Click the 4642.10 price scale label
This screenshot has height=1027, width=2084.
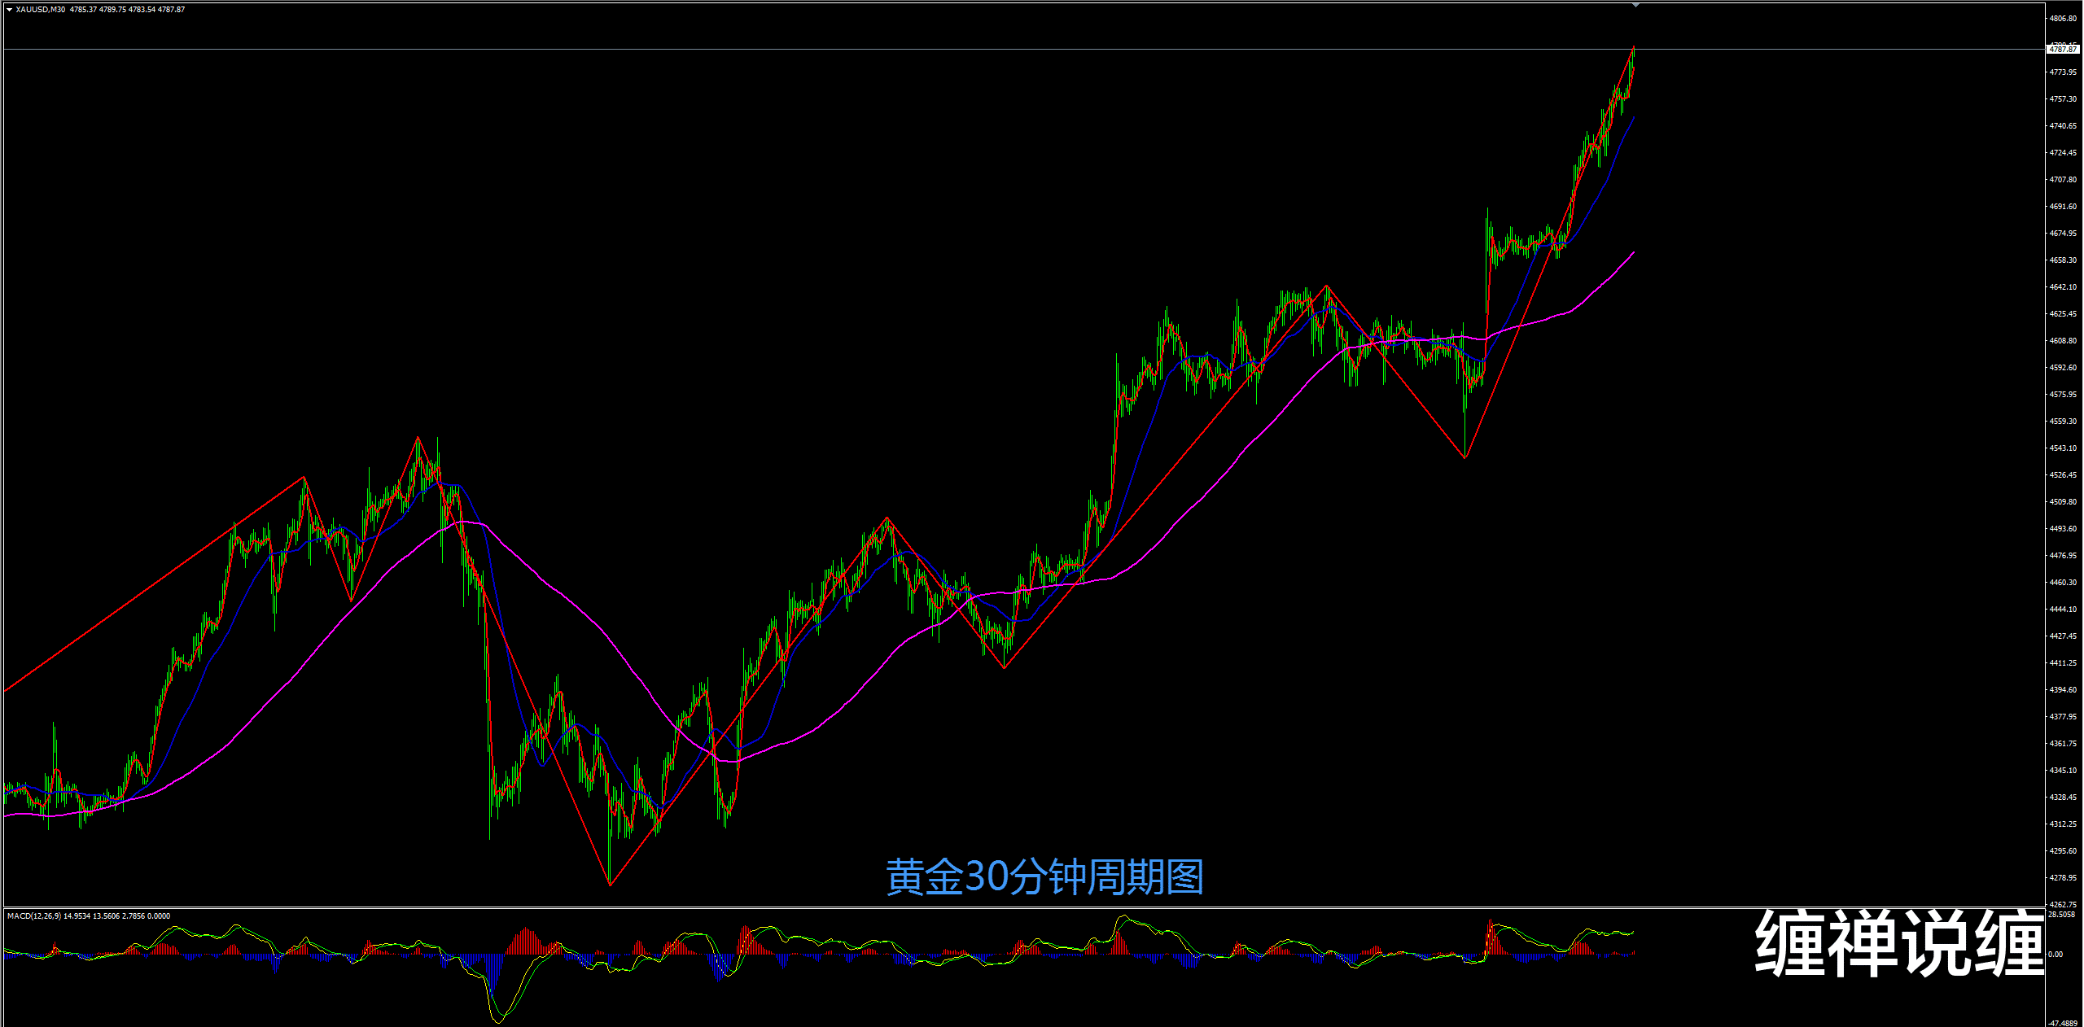[x=2063, y=287]
